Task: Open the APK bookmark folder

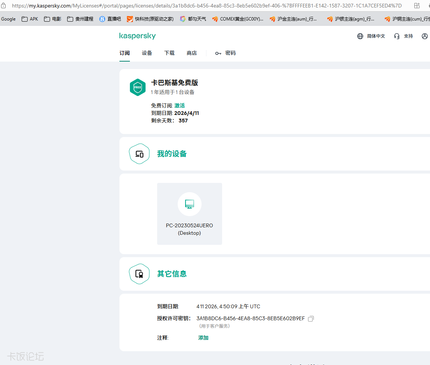Action: pos(30,19)
